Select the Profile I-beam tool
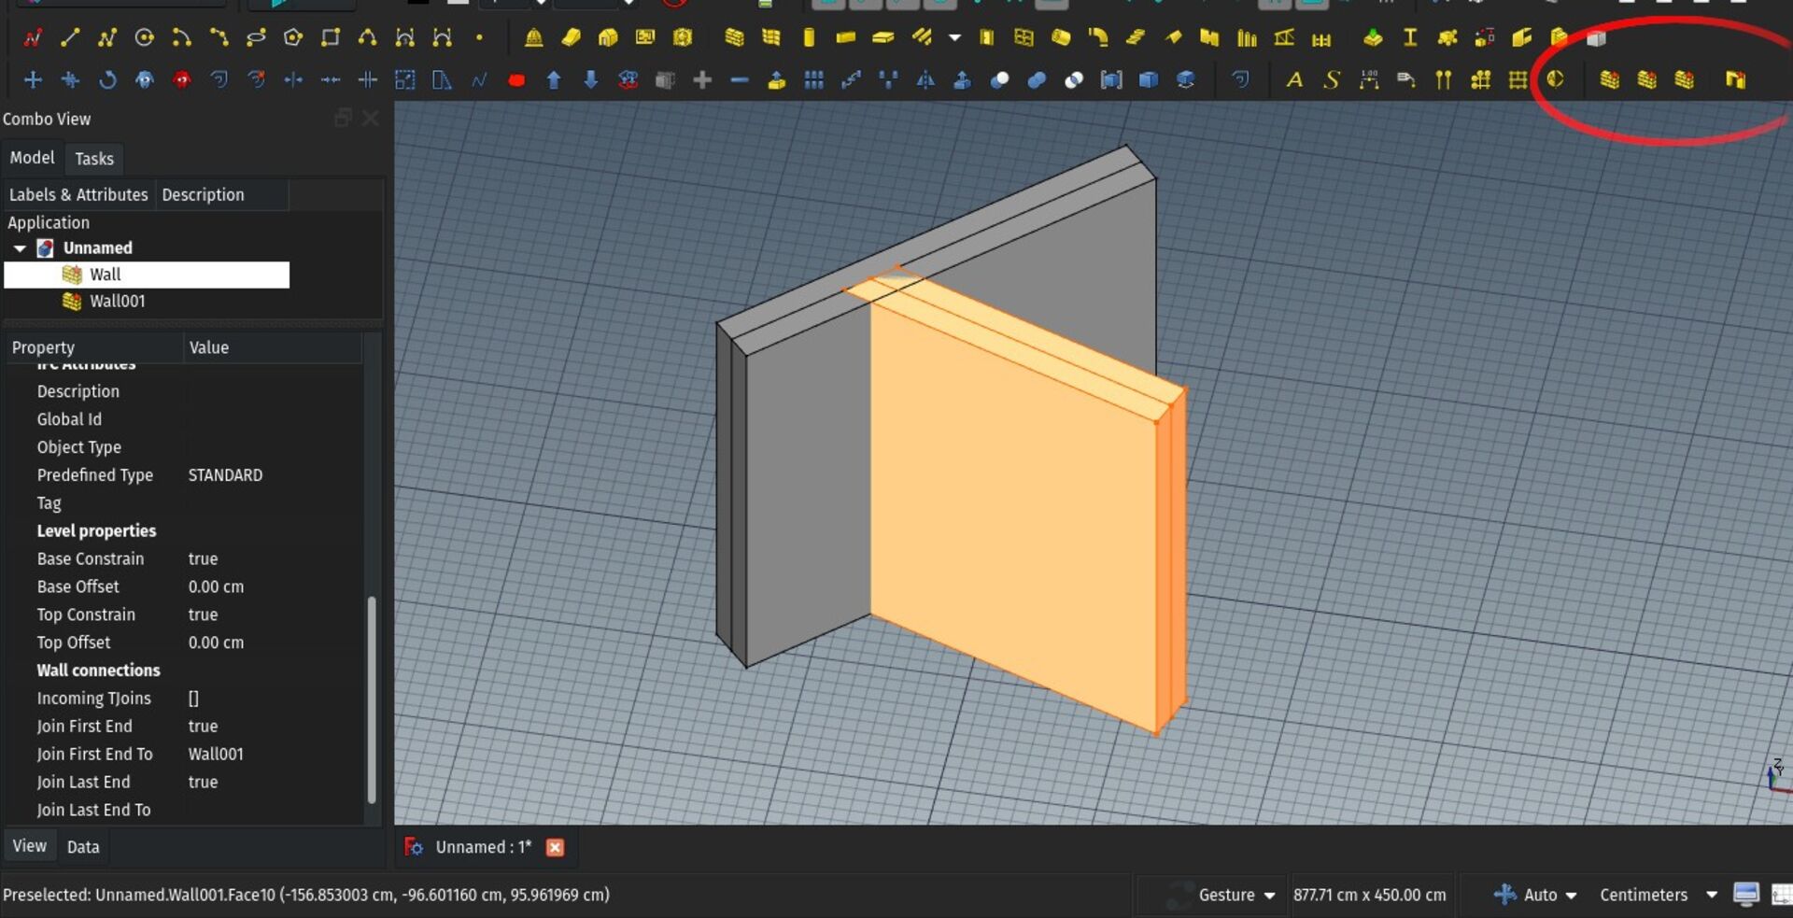This screenshot has height=918, width=1793. (x=1409, y=38)
